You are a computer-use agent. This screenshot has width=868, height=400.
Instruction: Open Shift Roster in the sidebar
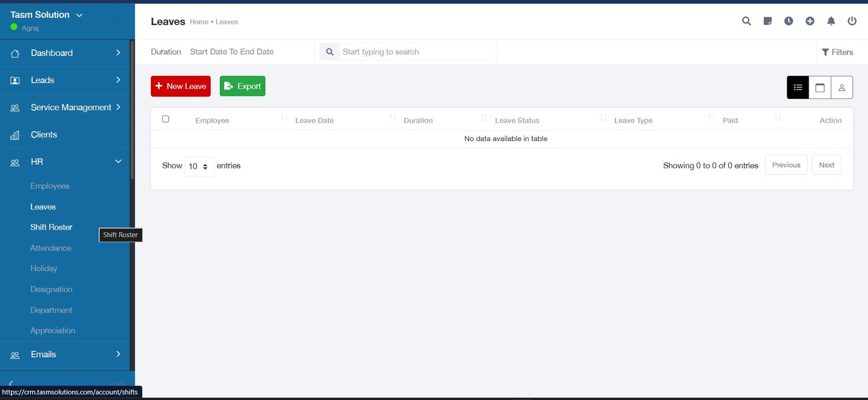[x=51, y=227]
